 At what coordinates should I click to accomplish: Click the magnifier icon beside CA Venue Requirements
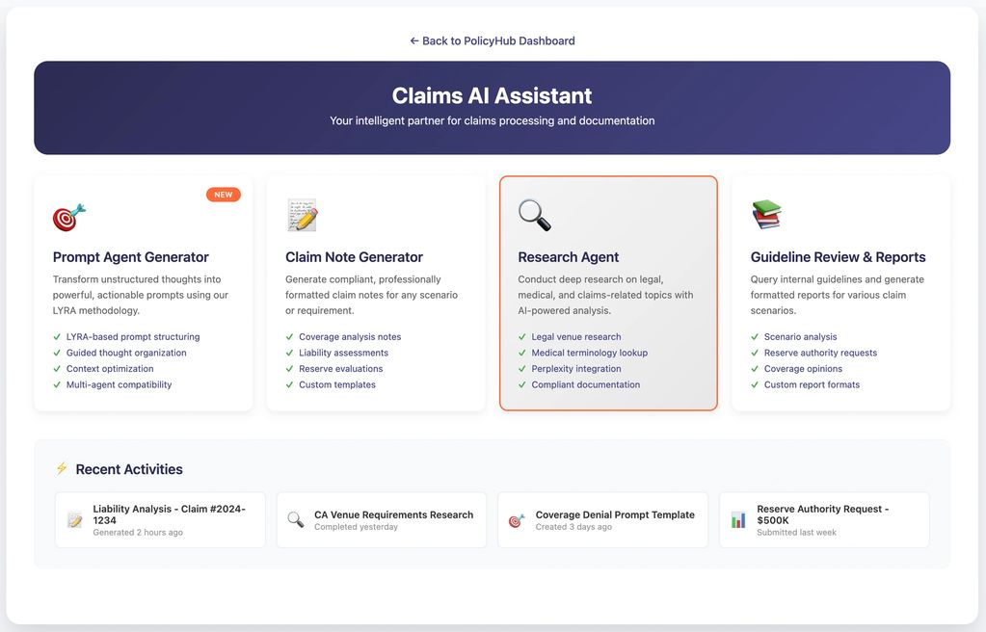coord(295,520)
